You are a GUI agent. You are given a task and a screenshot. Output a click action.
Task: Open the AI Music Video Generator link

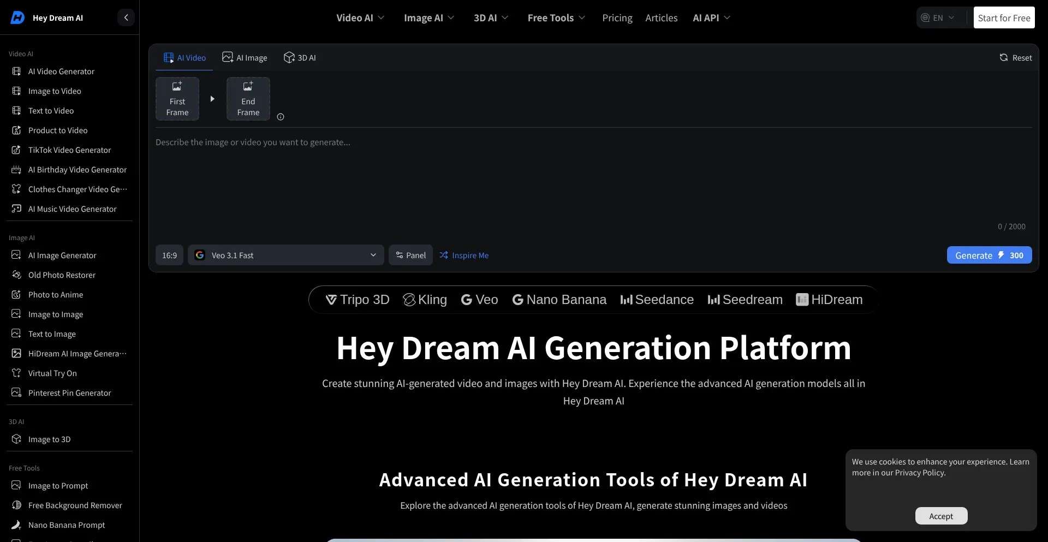(x=72, y=209)
